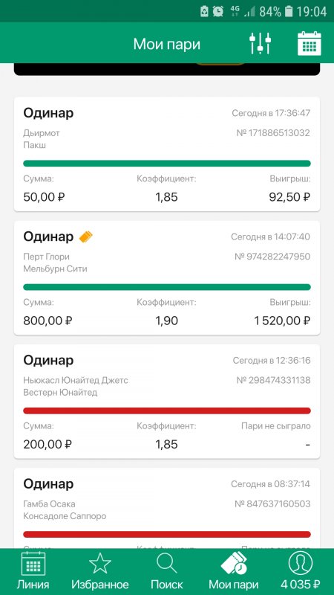The image size is (334, 595).
Task: Tap the Избранное star icon
Action: point(100,564)
